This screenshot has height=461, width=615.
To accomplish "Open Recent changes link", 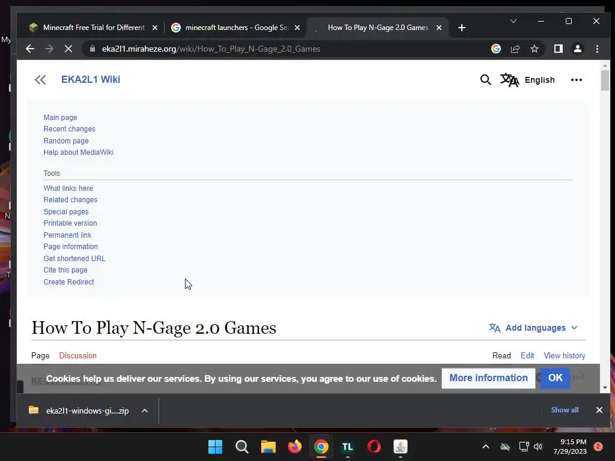I will pos(70,129).
